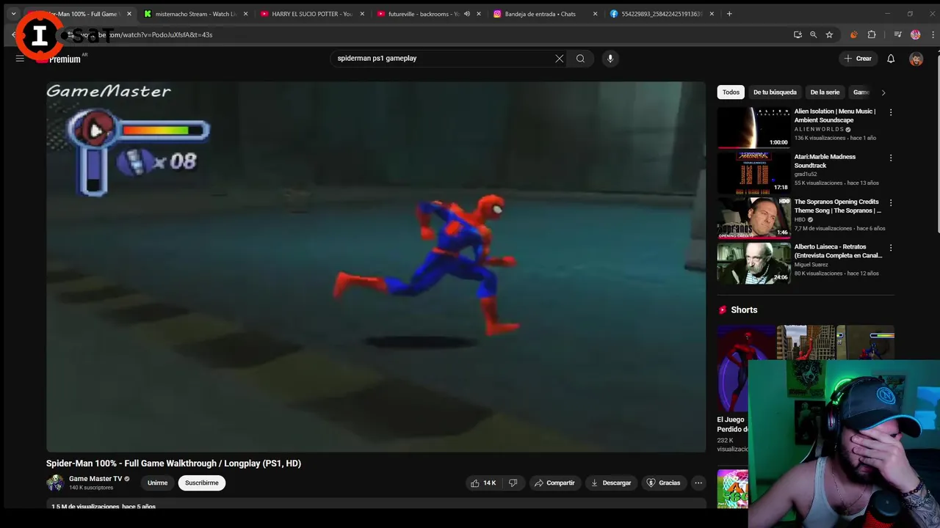Close the Bandeja de entrada tab

[x=595, y=14]
